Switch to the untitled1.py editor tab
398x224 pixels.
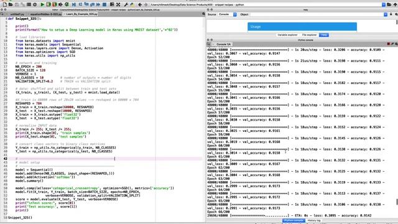tap(17, 14)
